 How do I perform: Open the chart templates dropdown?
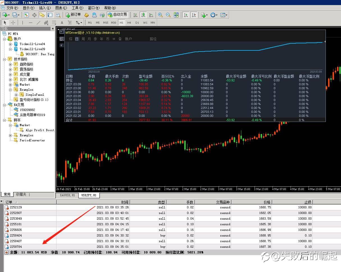click(x=224, y=15)
